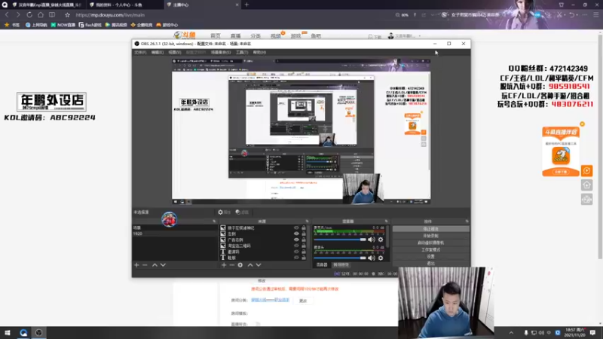Open OBS 设置 settings button

coord(430,256)
